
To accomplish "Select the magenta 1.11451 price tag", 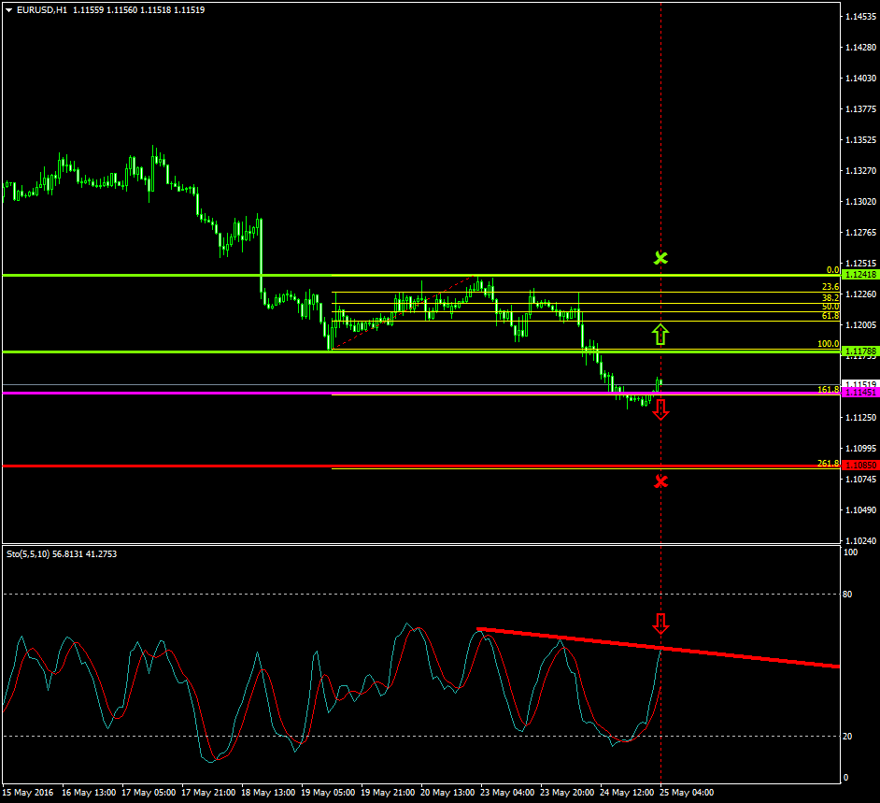I will 861,394.
